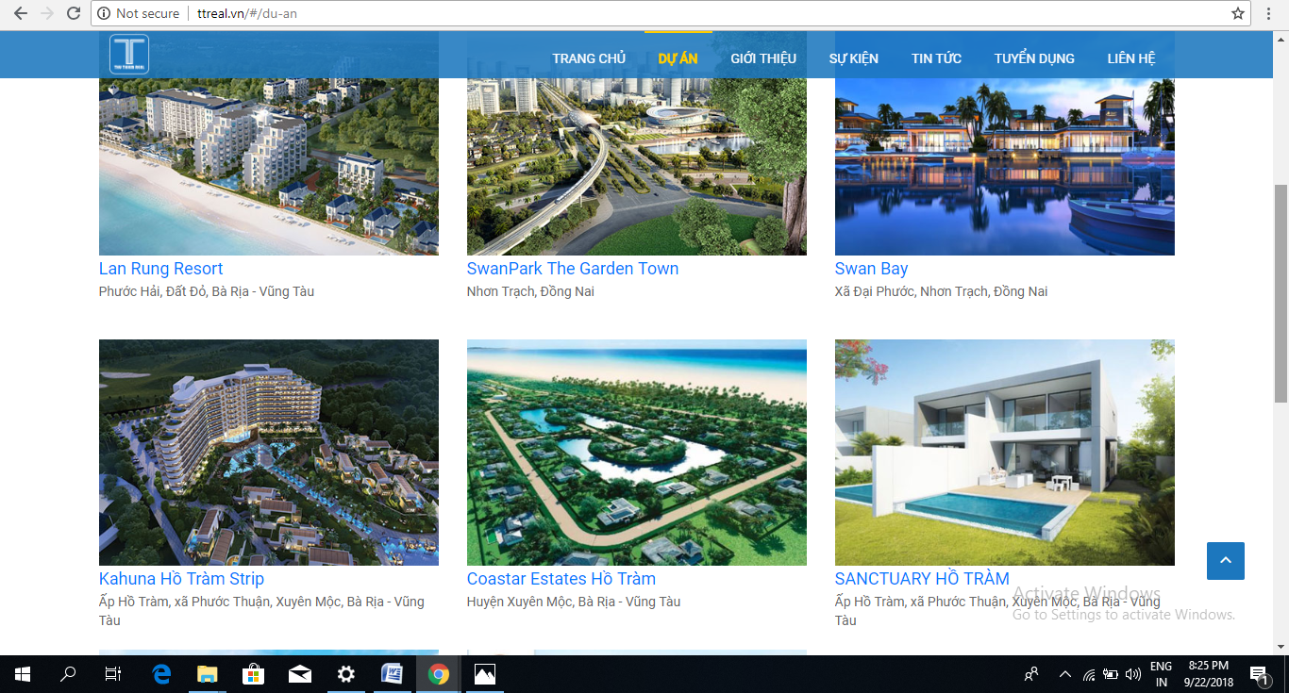The image size is (1289, 693).
Task: Open the LIÊN HỆ menu item
Action: [1131, 58]
